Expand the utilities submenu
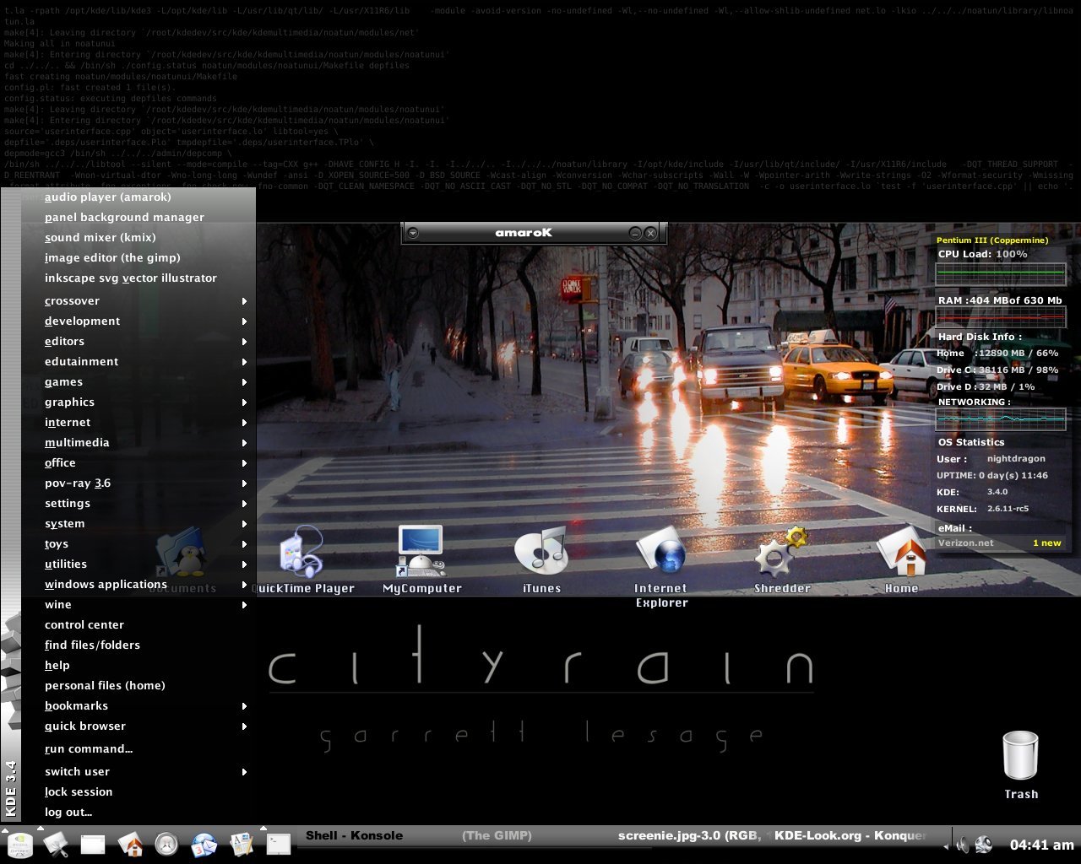The image size is (1081, 864). click(x=139, y=564)
